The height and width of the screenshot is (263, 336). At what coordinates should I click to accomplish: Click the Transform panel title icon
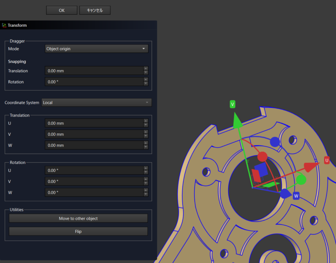[4, 25]
